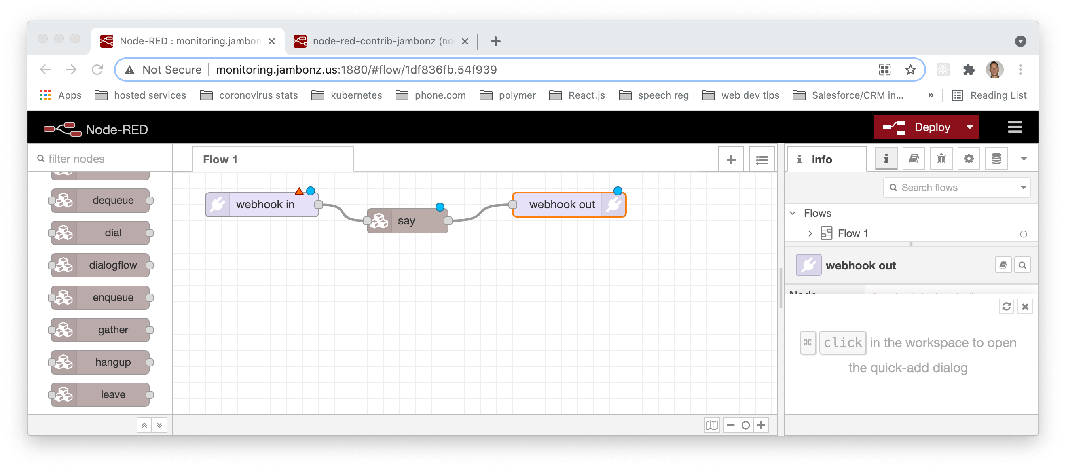This screenshot has width=1066, height=470.
Task: Open the Node-RED main menu
Action: (x=1015, y=127)
